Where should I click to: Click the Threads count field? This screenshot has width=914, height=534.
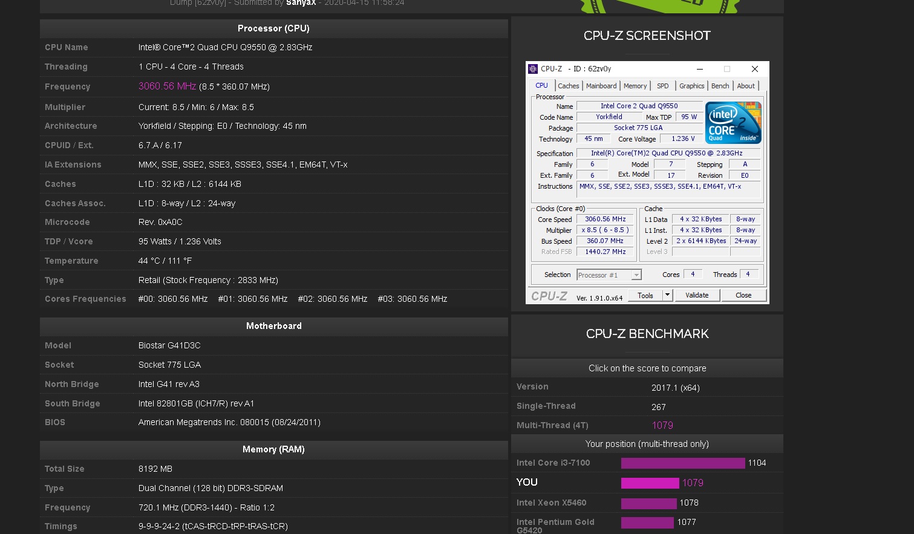[x=748, y=275]
